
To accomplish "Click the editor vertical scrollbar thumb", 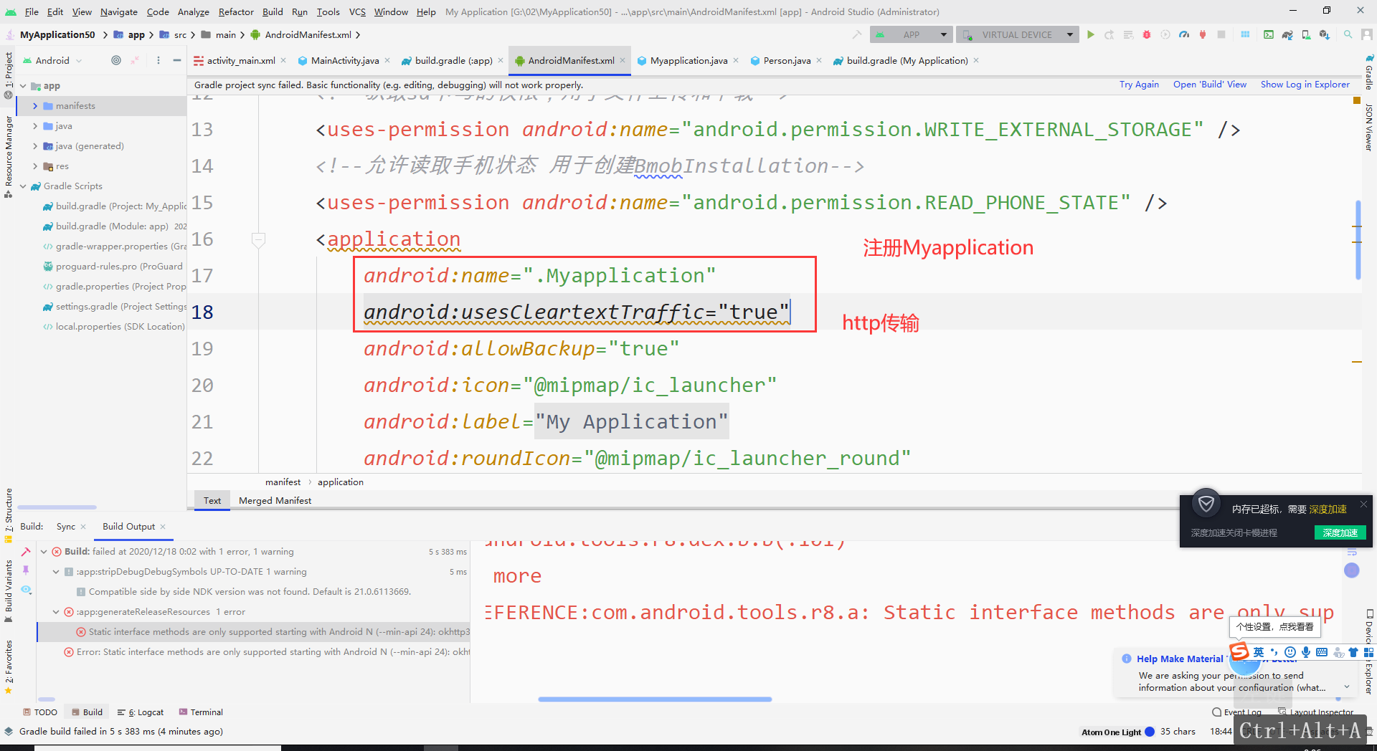I will (1358, 240).
